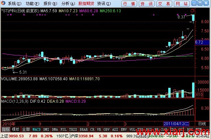Switch to the DMI indicator
Image resolution: width=211 pixels, height=139 pixels.
coord(46,129)
